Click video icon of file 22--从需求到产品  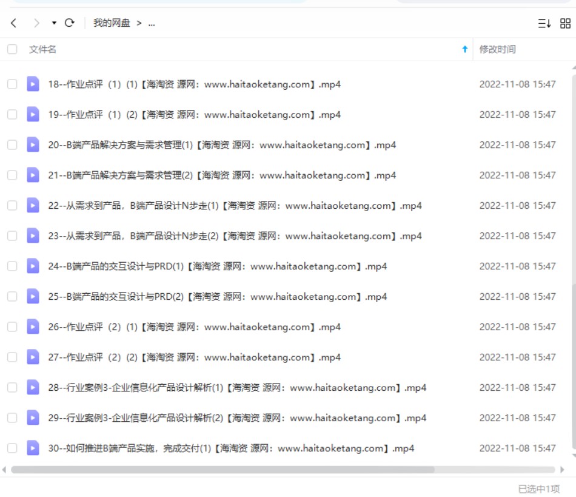coord(33,206)
